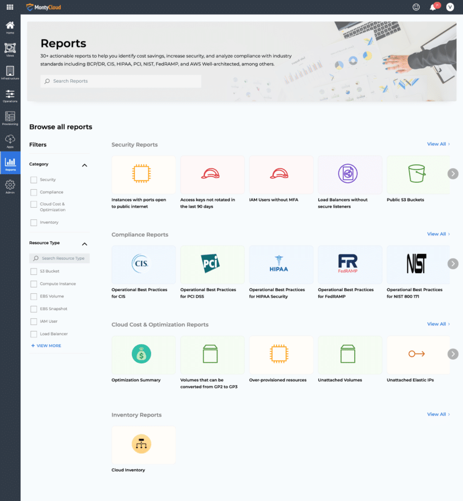Select the Infrastructure icon in the sidebar
This screenshot has width=463, height=501.
coord(9,71)
